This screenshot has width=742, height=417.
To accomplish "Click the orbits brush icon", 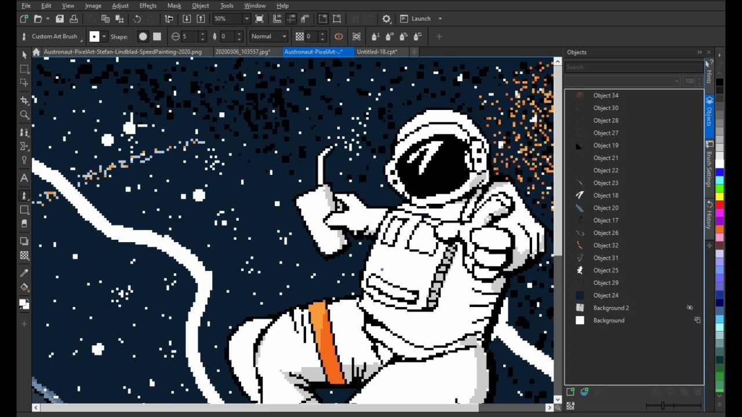I will point(357,36).
